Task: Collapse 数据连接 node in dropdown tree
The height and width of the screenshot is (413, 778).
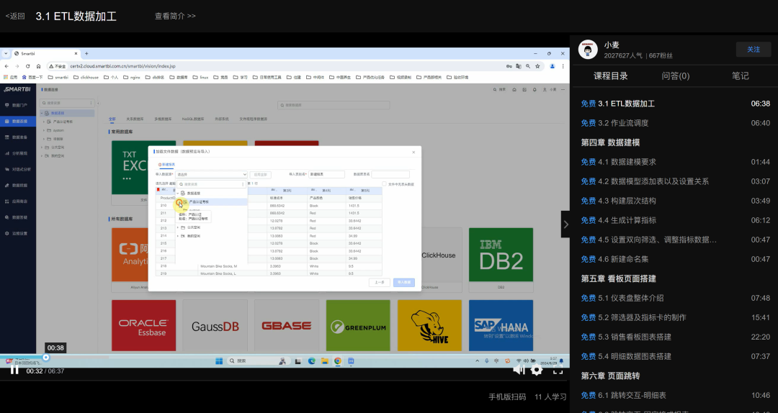Action: tap(178, 194)
